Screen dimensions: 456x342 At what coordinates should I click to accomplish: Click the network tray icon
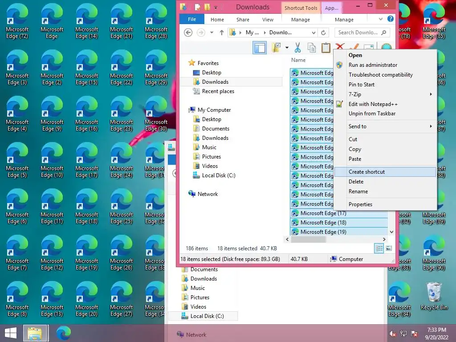pos(403,334)
